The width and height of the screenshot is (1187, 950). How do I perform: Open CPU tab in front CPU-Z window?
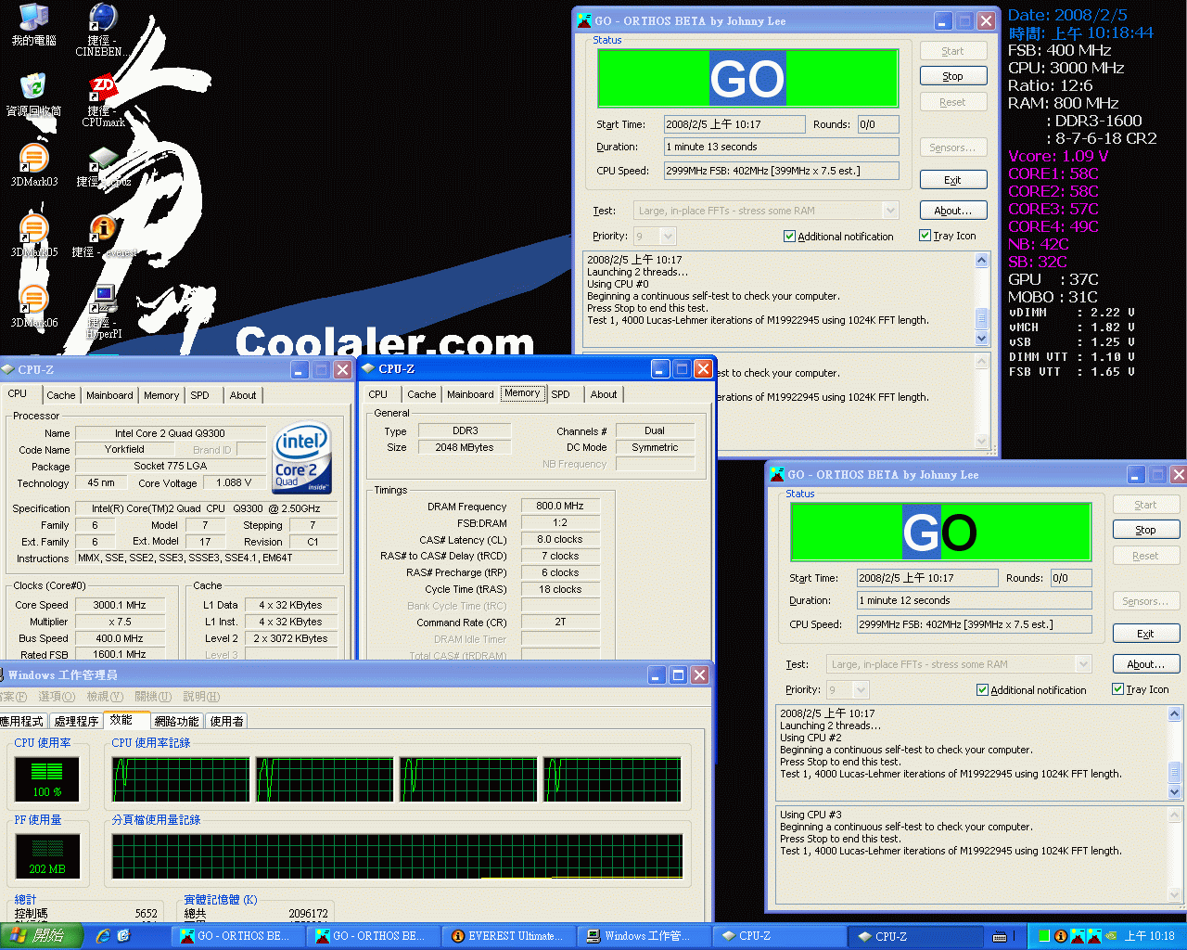point(378,394)
